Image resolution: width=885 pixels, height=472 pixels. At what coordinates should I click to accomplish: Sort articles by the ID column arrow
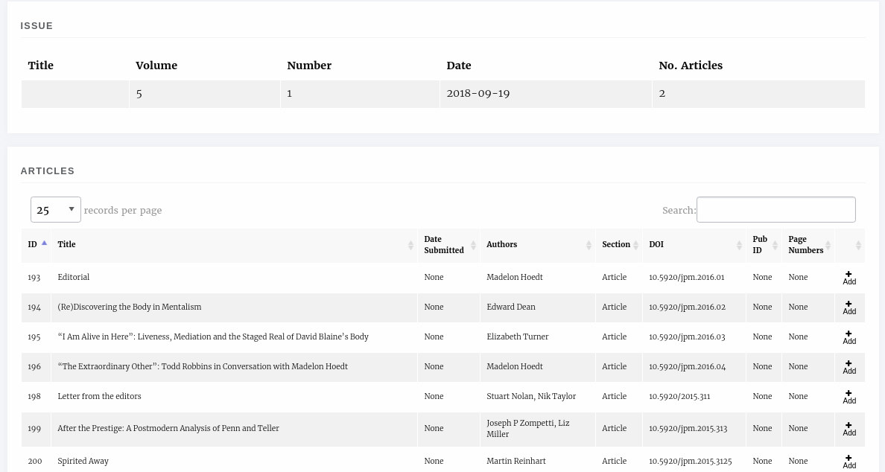pyautogui.click(x=44, y=243)
